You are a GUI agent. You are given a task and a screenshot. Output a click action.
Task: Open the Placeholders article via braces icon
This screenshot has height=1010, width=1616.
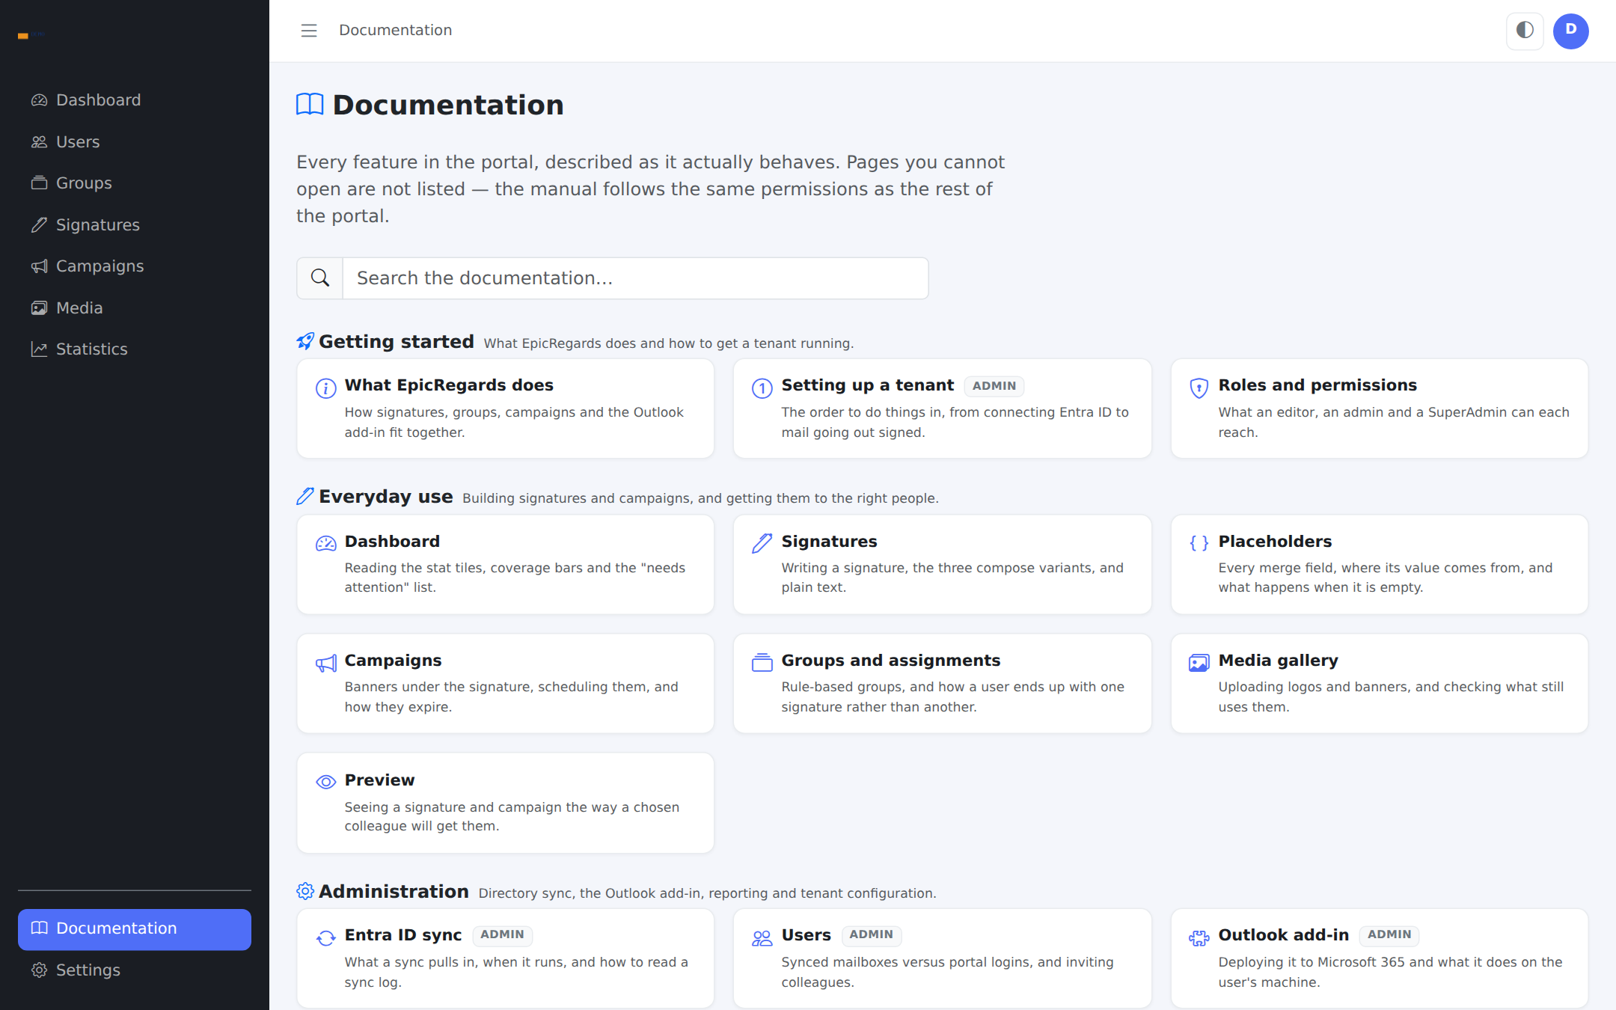click(1199, 543)
